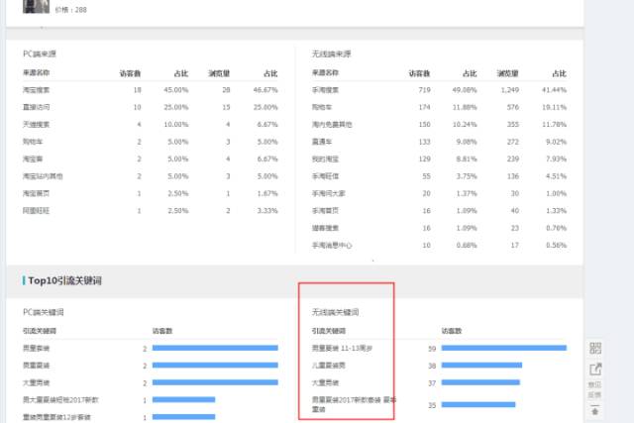Screen dimensions: 634x423
Task: Select 手淘旺信 wireless source row
Action: click(x=439, y=176)
